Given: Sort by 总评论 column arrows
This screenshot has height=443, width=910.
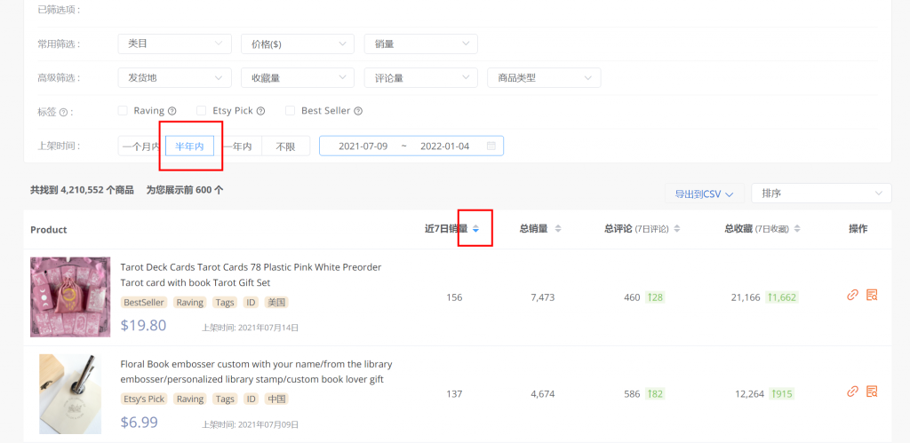Looking at the screenshot, I should [x=677, y=229].
